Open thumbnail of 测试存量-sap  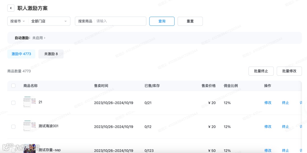tap(30, 148)
